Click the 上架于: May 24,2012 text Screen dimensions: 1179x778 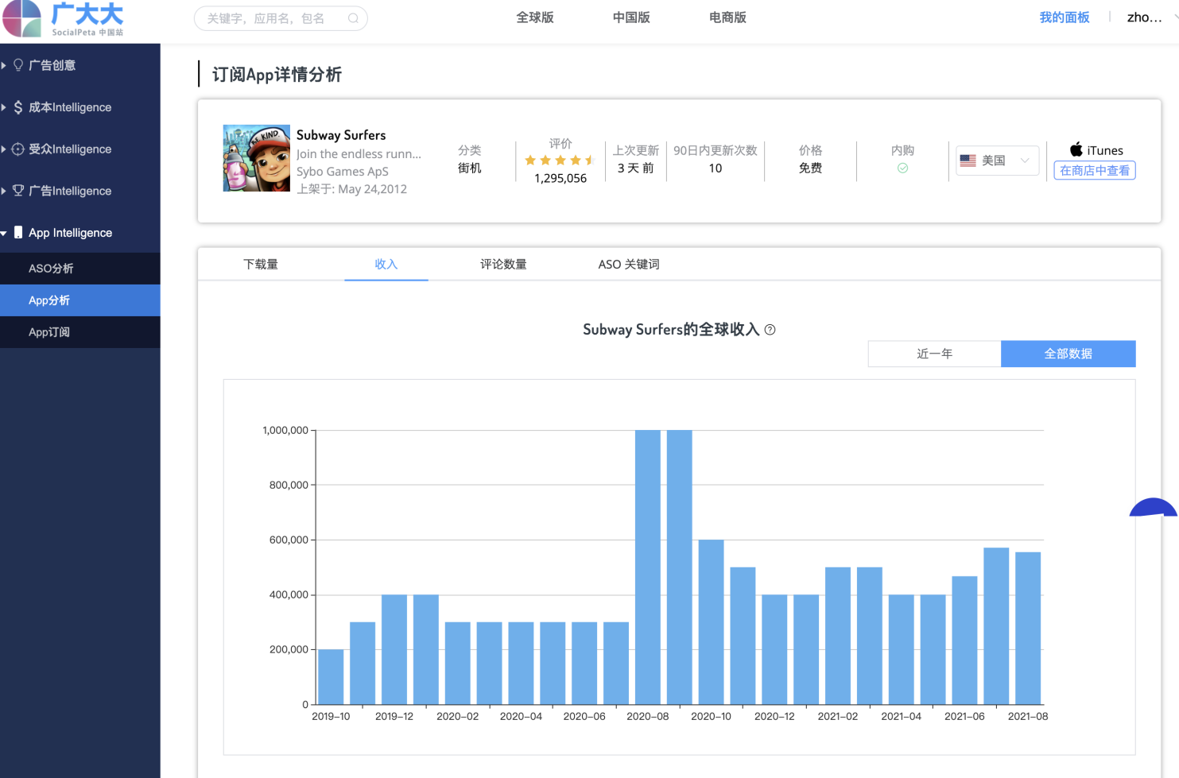(x=351, y=189)
